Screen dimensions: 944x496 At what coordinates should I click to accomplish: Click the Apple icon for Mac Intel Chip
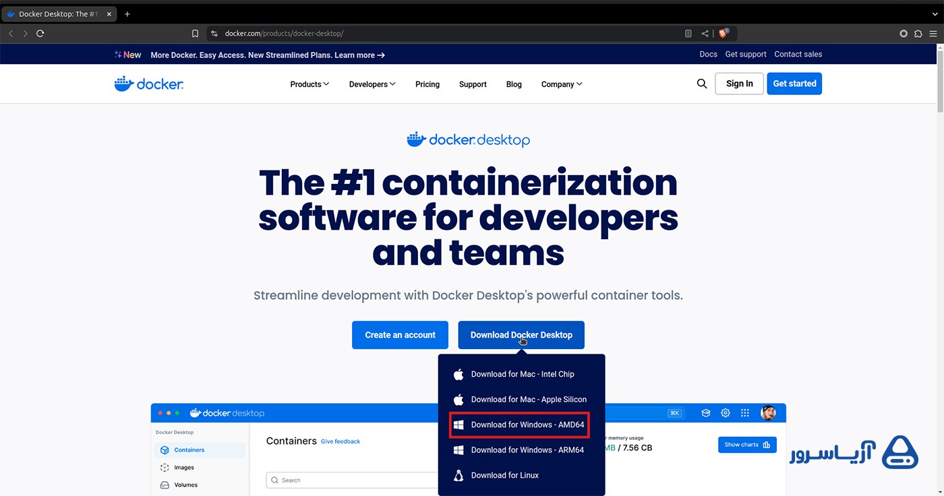pyautogui.click(x=459, y=374)
